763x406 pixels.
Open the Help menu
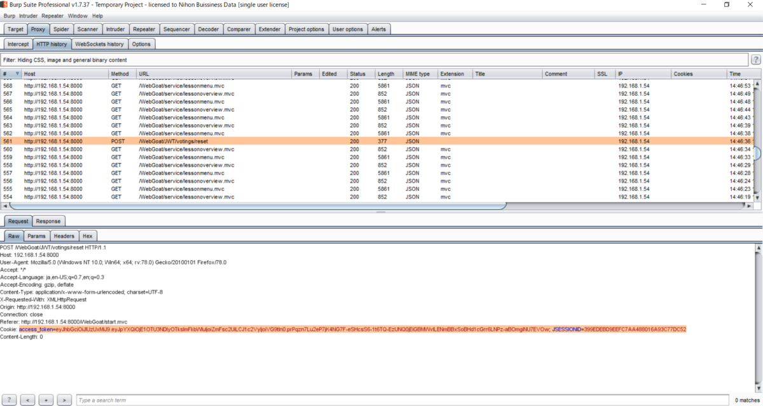point(97,16)
